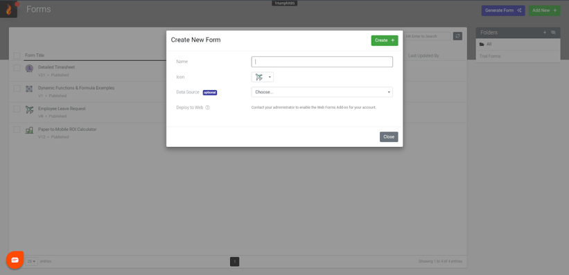This screenshot has height=275, width=569.
Task: Open the Detailed Timesheet form
Action: tap(56, 67)
